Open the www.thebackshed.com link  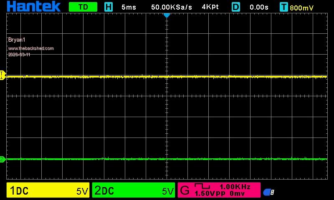pos(31,48)
